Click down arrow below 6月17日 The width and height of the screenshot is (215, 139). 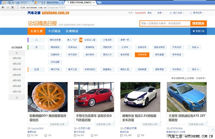[x=17, y=98]
